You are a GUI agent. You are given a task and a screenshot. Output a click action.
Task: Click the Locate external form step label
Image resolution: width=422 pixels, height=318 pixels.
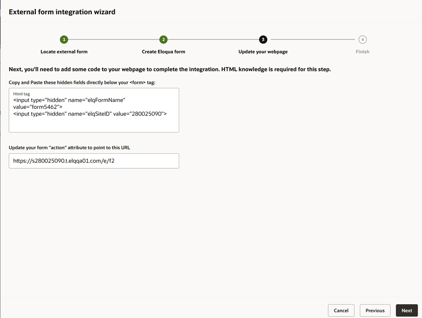pyautogui.click(x=64, y=52)
